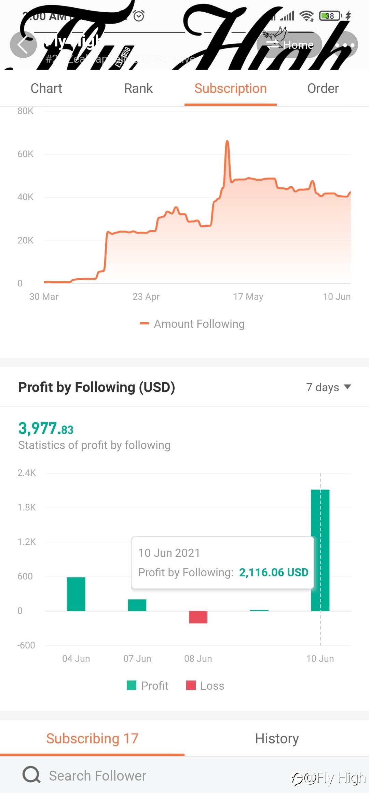Focus the Search Follower input field

[x=164, y=776]
